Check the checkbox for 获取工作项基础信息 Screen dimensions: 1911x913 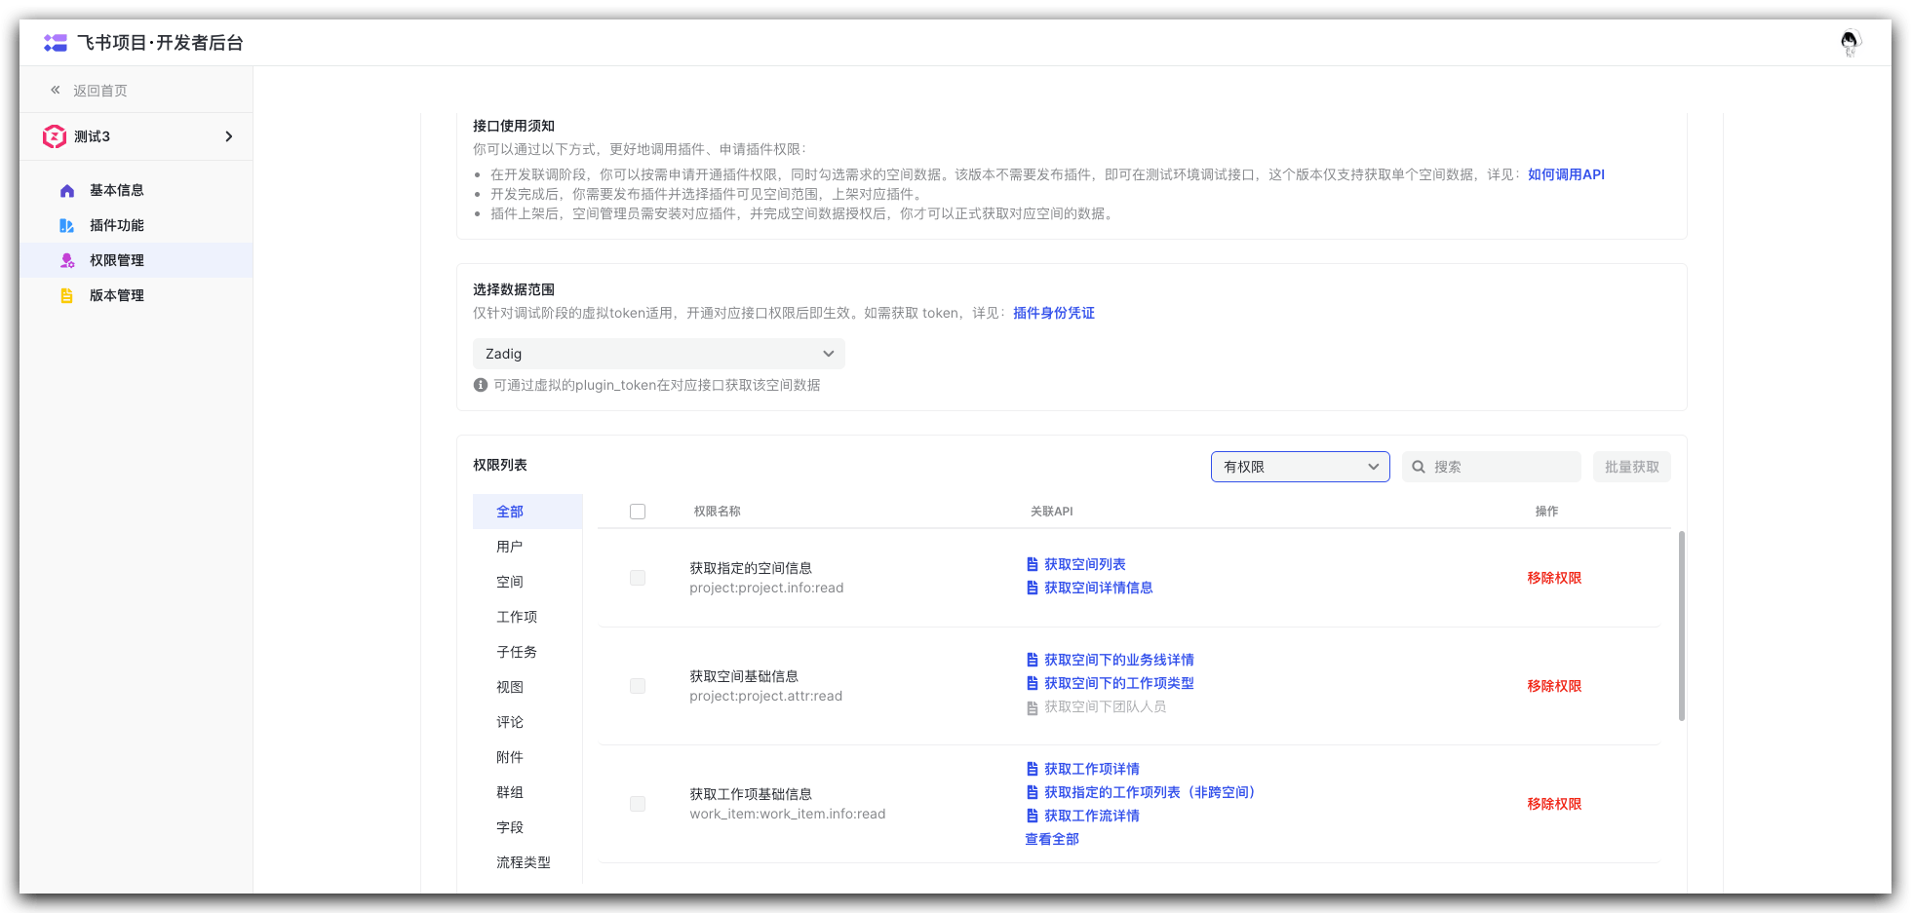[638, 804]
